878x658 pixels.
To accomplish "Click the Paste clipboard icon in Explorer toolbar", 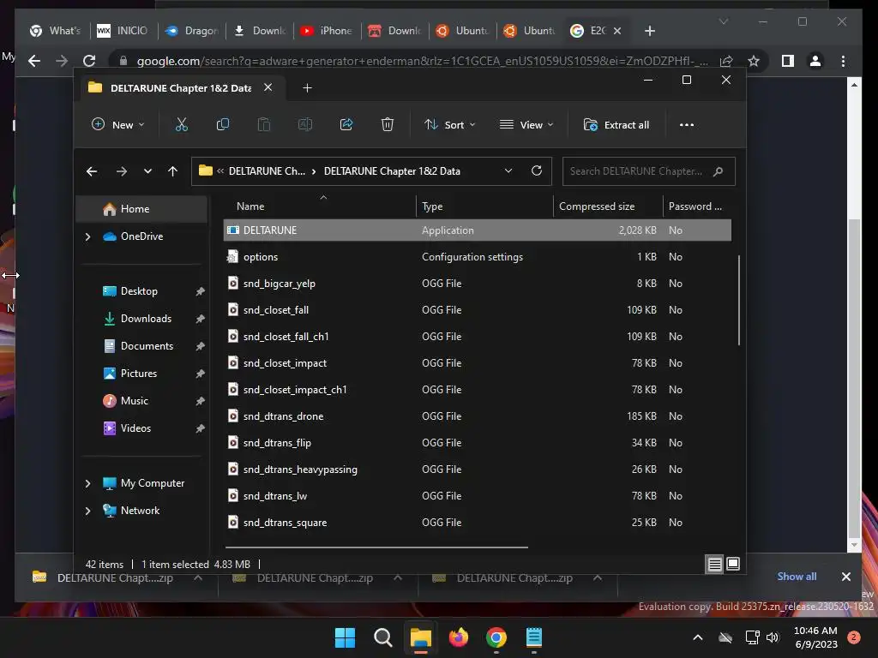I will [x=264, y=125].
